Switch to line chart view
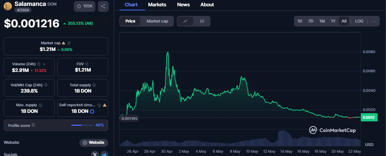The height and width of the screenshot is (156, 386). point(186,21)
